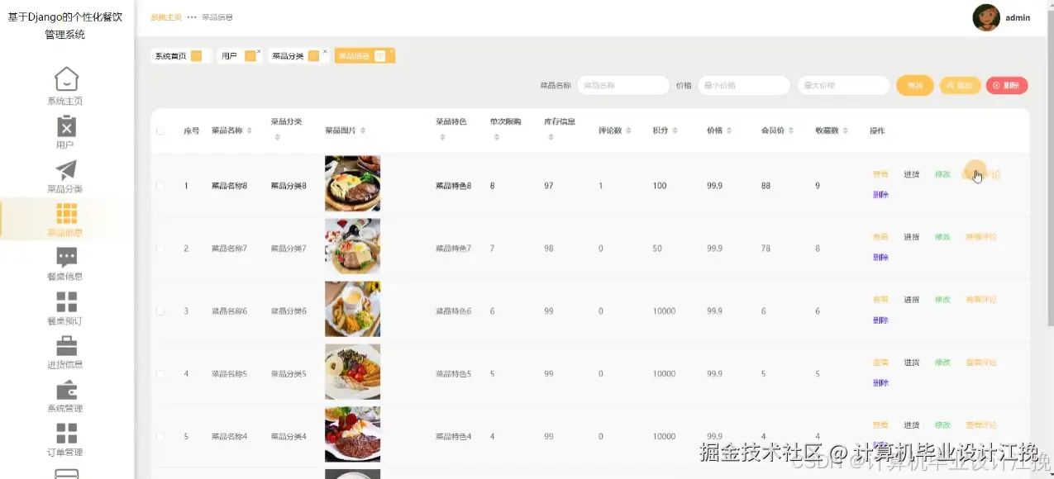Click the admin username text

coord(1018,18)
